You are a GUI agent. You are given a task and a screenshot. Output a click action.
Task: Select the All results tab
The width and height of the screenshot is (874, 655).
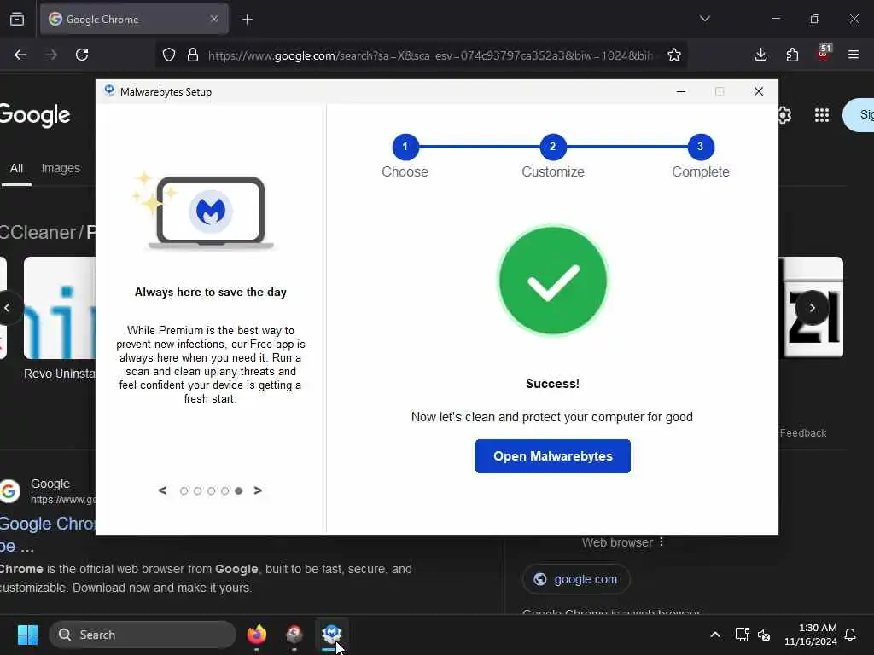pyautogui.click(x=17, y=168)
